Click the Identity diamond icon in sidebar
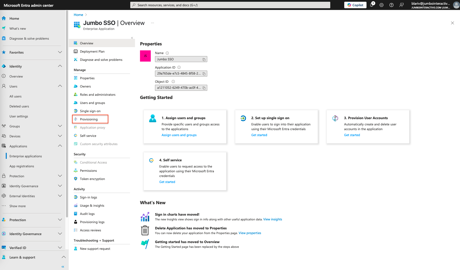 4,66
